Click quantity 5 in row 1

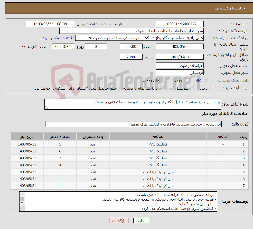pyautogui.click(x=60, y=144)
